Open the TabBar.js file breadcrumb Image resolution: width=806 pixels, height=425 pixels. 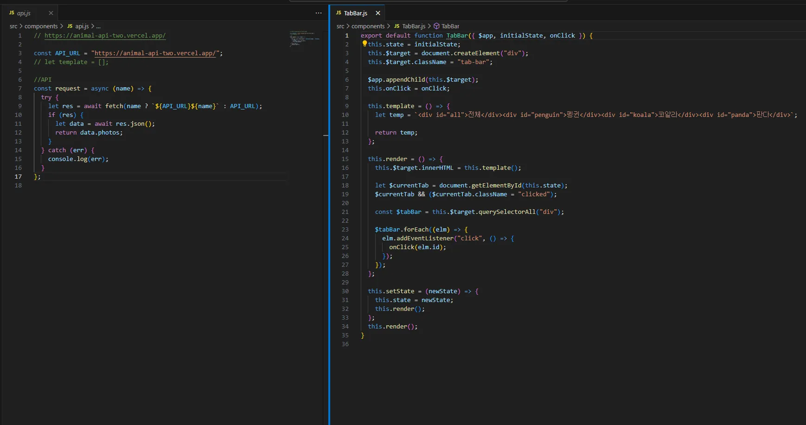[409, 26]
